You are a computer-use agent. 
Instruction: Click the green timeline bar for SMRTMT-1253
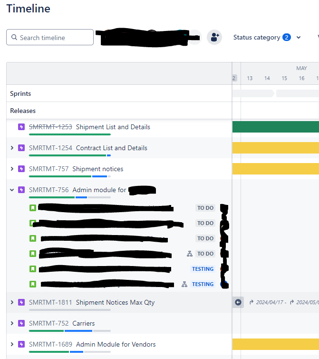276,127
